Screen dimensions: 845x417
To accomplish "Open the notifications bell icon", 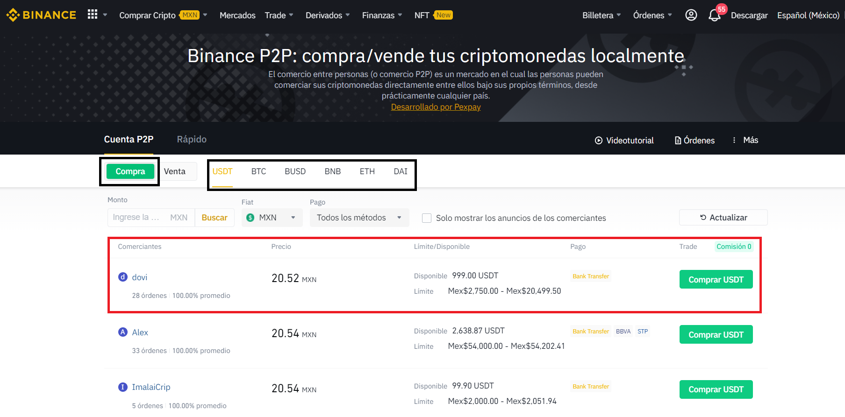I will [714, 15].
